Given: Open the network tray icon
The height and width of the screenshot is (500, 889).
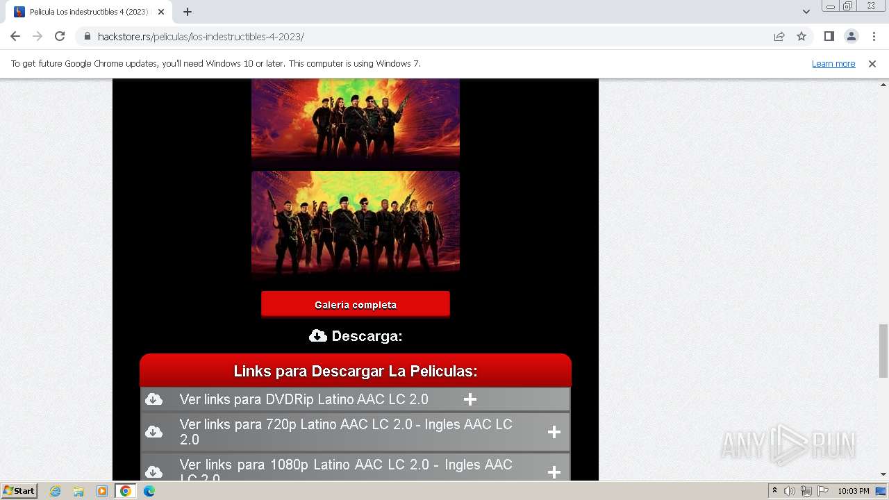Looking at the screenshot, I should [806, 491].
